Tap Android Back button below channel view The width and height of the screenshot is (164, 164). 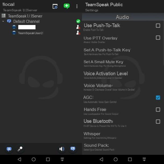(19, 159)
